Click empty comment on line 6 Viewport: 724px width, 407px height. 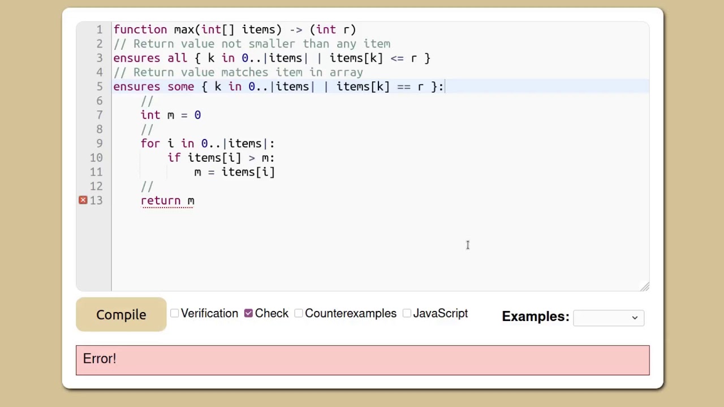coord(147,101)
